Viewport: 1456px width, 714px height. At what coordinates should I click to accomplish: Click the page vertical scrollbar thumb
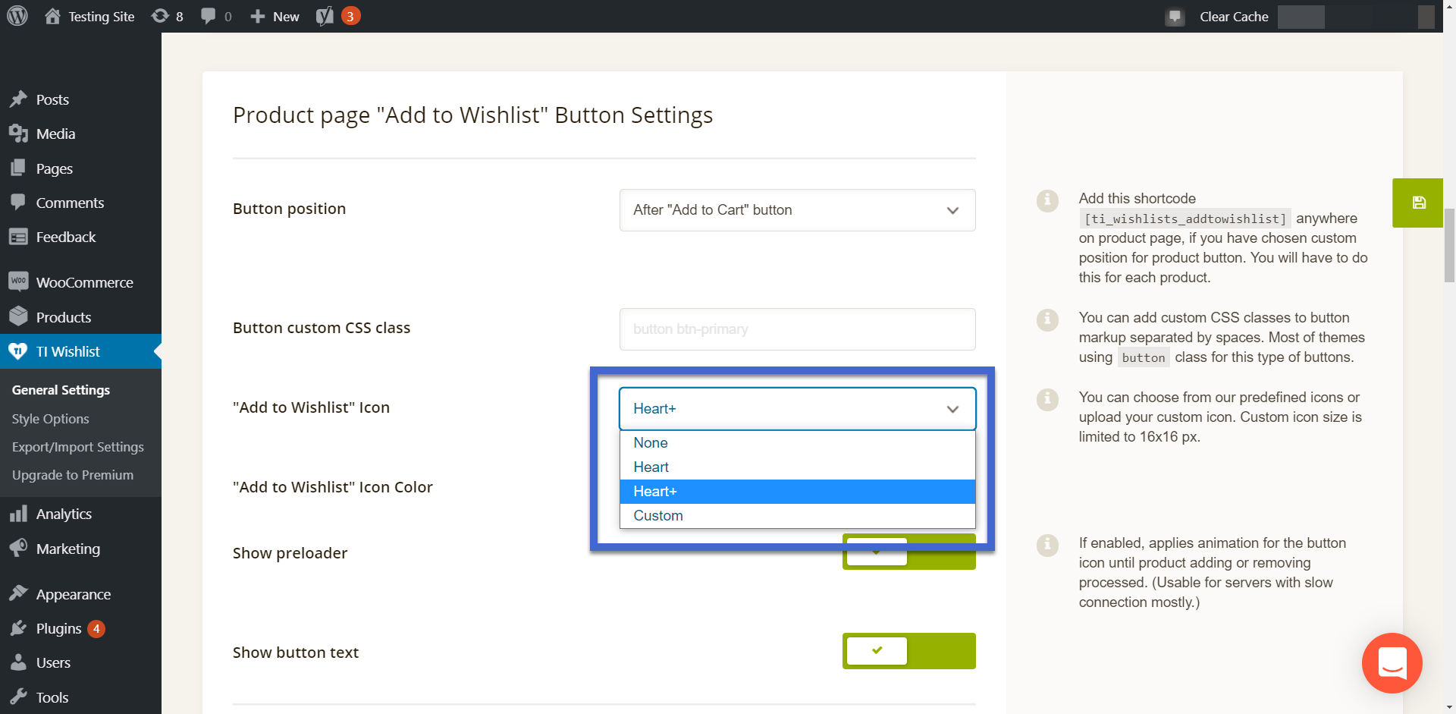[1449, 245]
